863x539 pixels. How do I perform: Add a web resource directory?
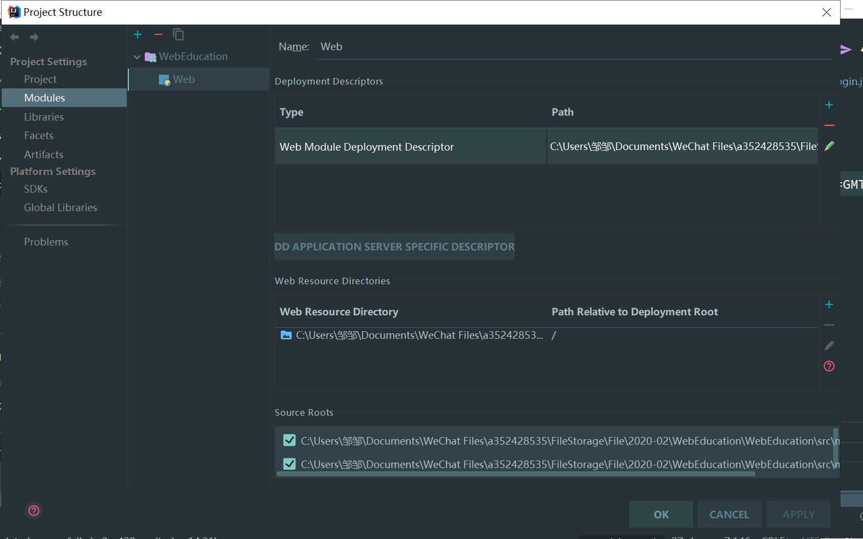829,304
